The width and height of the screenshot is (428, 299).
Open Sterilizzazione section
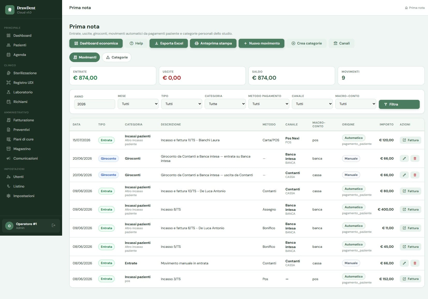click(31, 73)
